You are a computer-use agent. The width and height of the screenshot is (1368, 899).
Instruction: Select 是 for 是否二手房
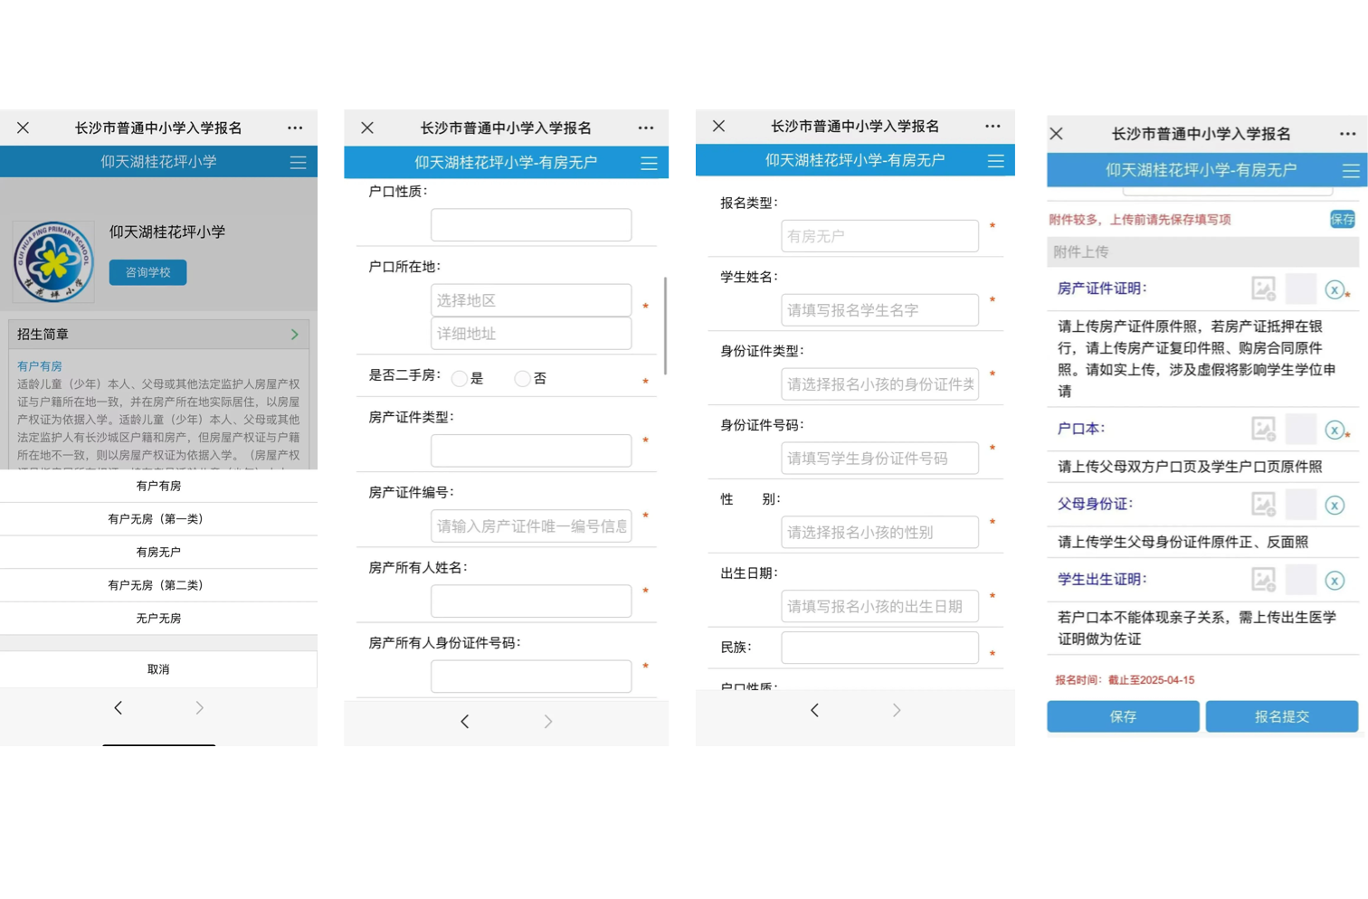click(x=460, y=379)
